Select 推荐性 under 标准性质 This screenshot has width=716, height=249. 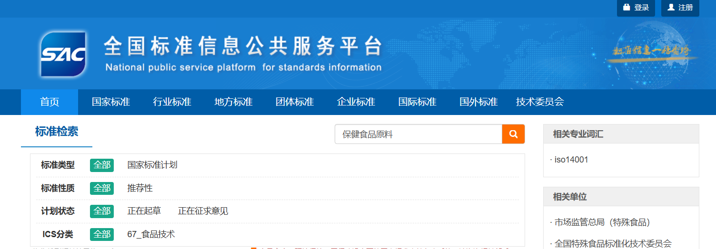(x=140, y=188)
